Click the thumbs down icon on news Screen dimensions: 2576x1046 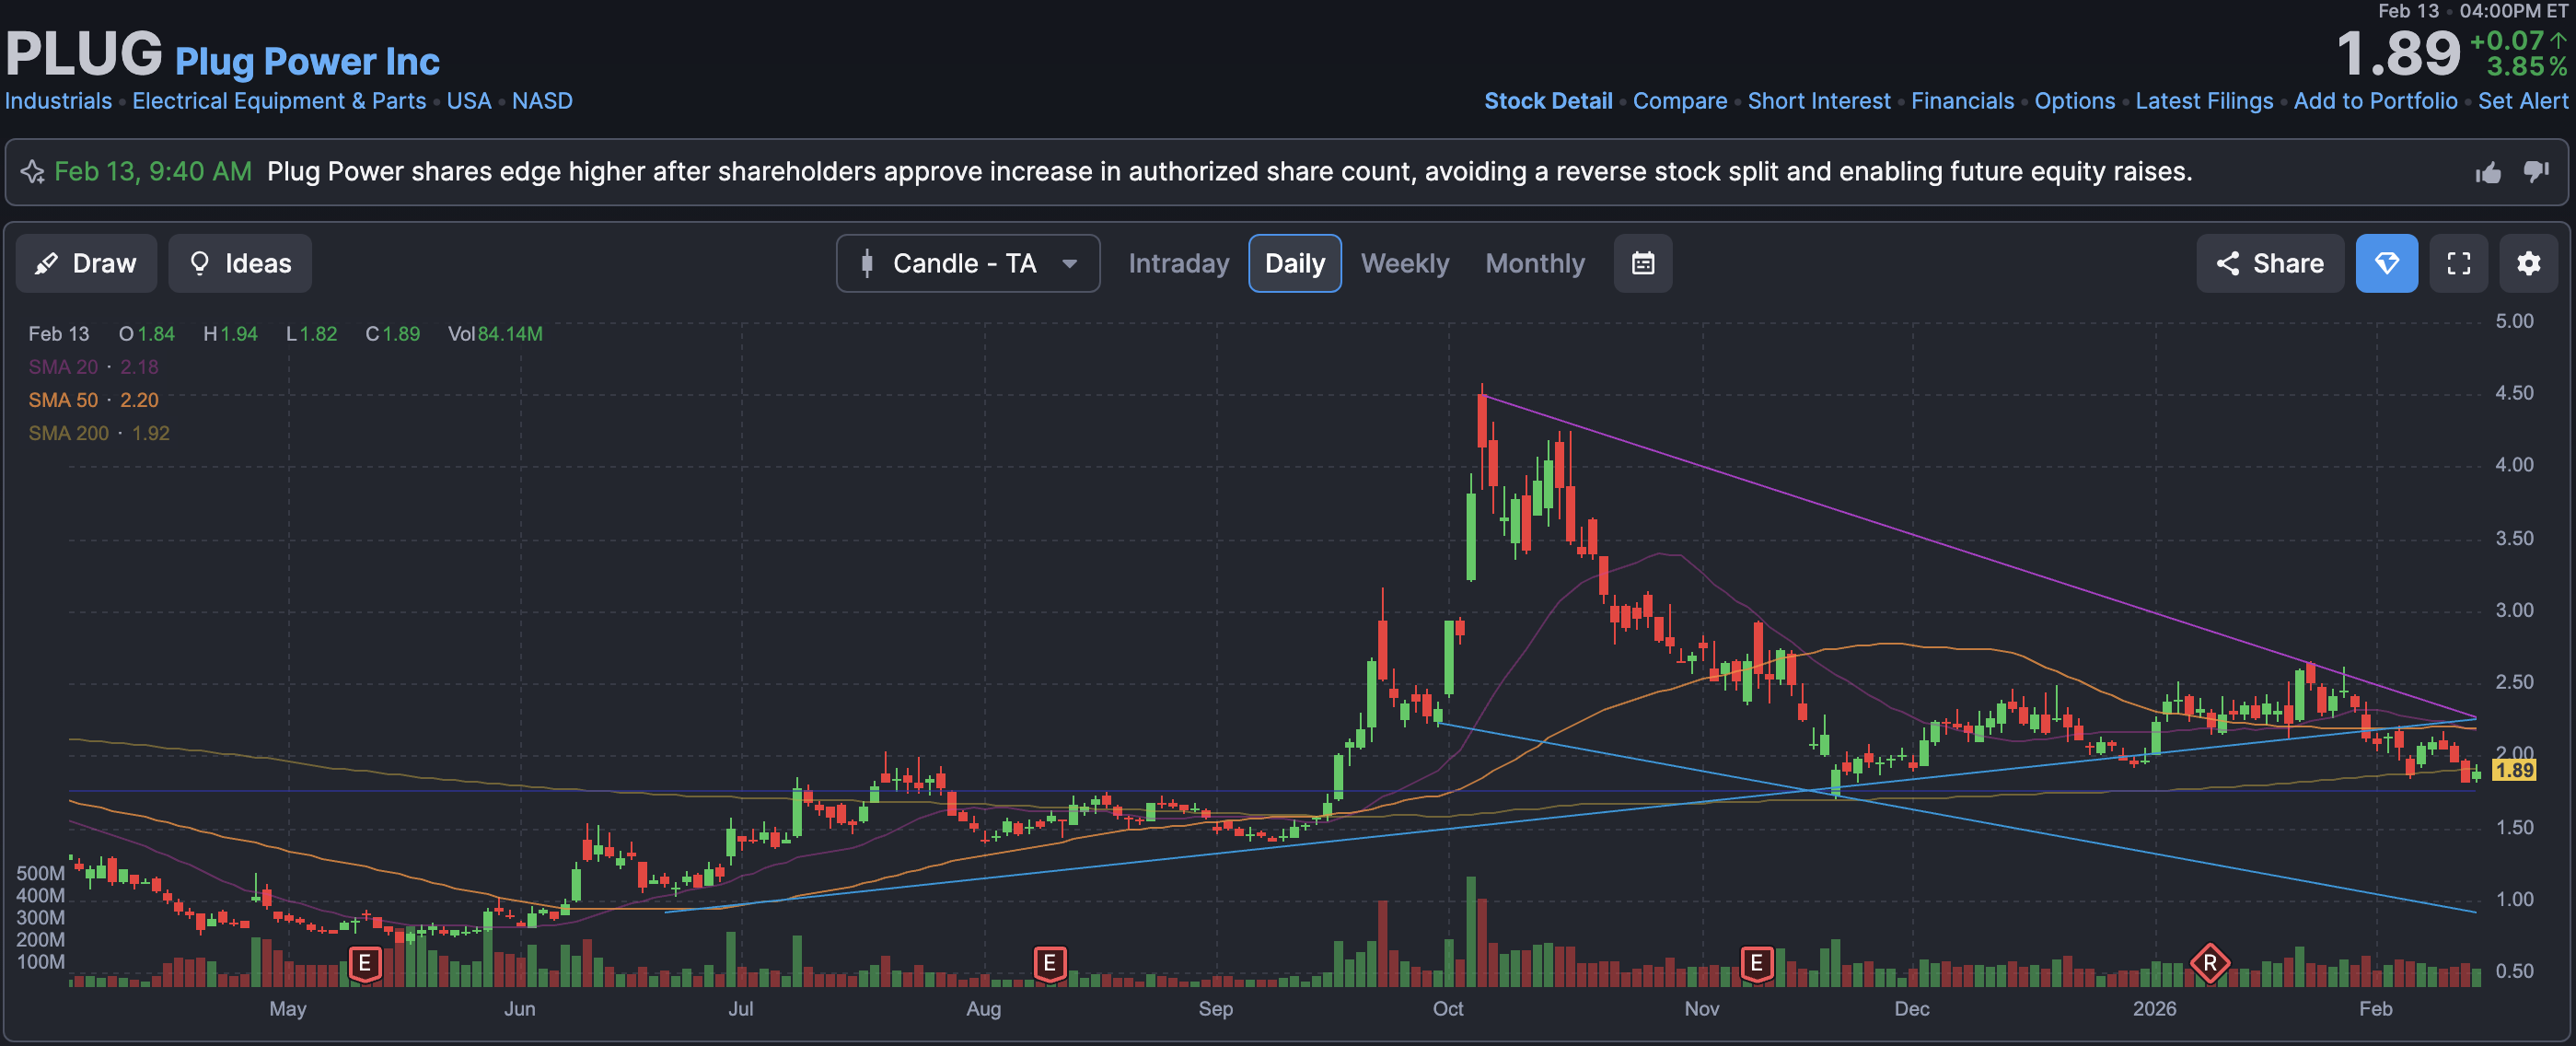(2535, 172)
